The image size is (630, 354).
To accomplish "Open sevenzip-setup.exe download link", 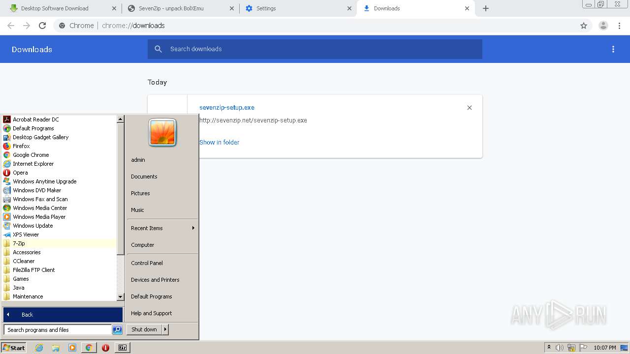I will pyautogui.click(x=227, y=108).
